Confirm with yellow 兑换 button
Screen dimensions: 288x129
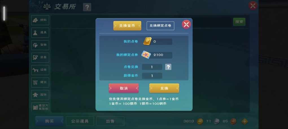(164, 89)
